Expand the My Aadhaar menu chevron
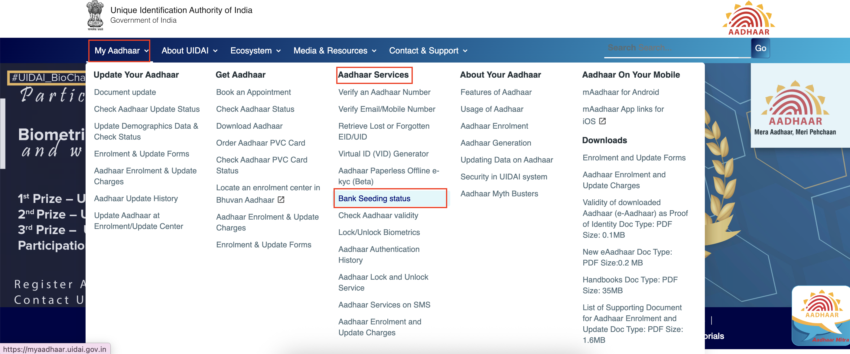This screenshot has height=354, width=850. 147,51
